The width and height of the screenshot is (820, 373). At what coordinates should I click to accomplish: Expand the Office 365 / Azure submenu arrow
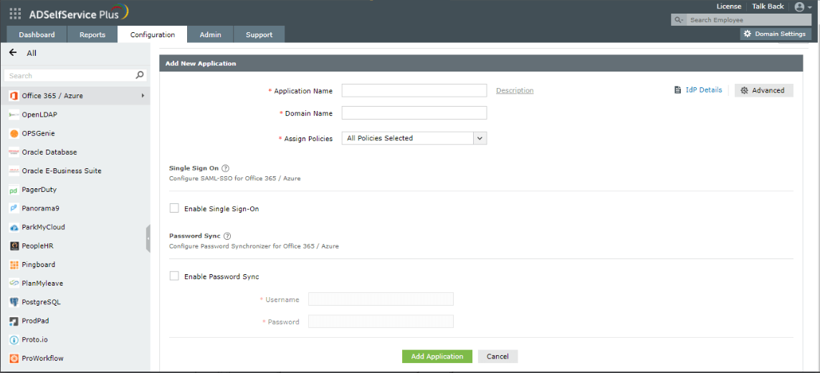[x=143, y=96]
